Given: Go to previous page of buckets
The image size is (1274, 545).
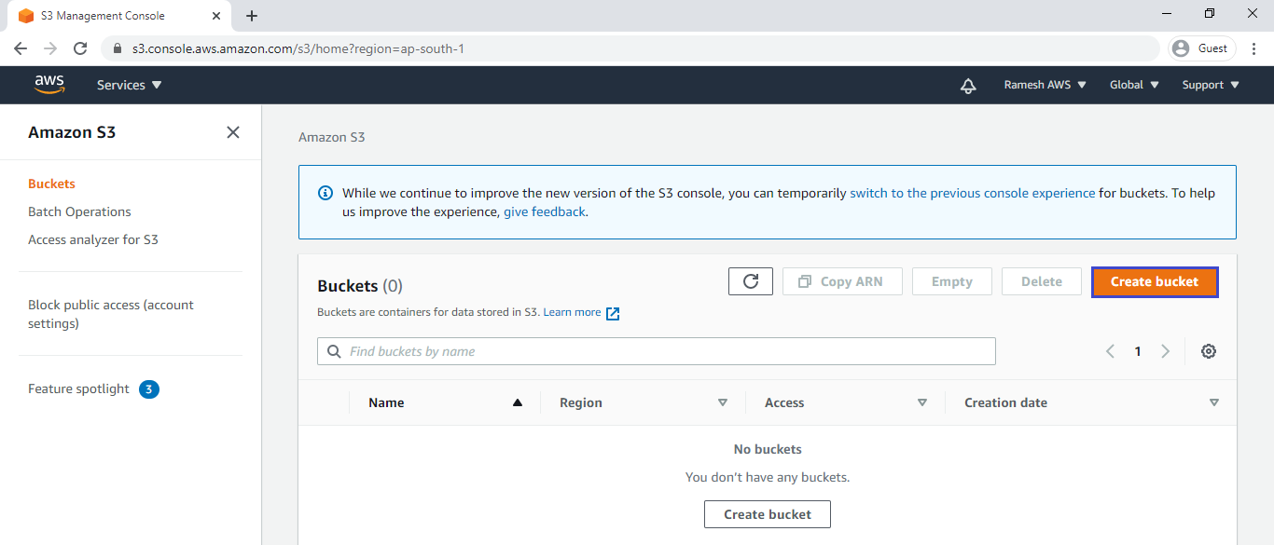Looking at the screenshot, I should click(1110, 351).
